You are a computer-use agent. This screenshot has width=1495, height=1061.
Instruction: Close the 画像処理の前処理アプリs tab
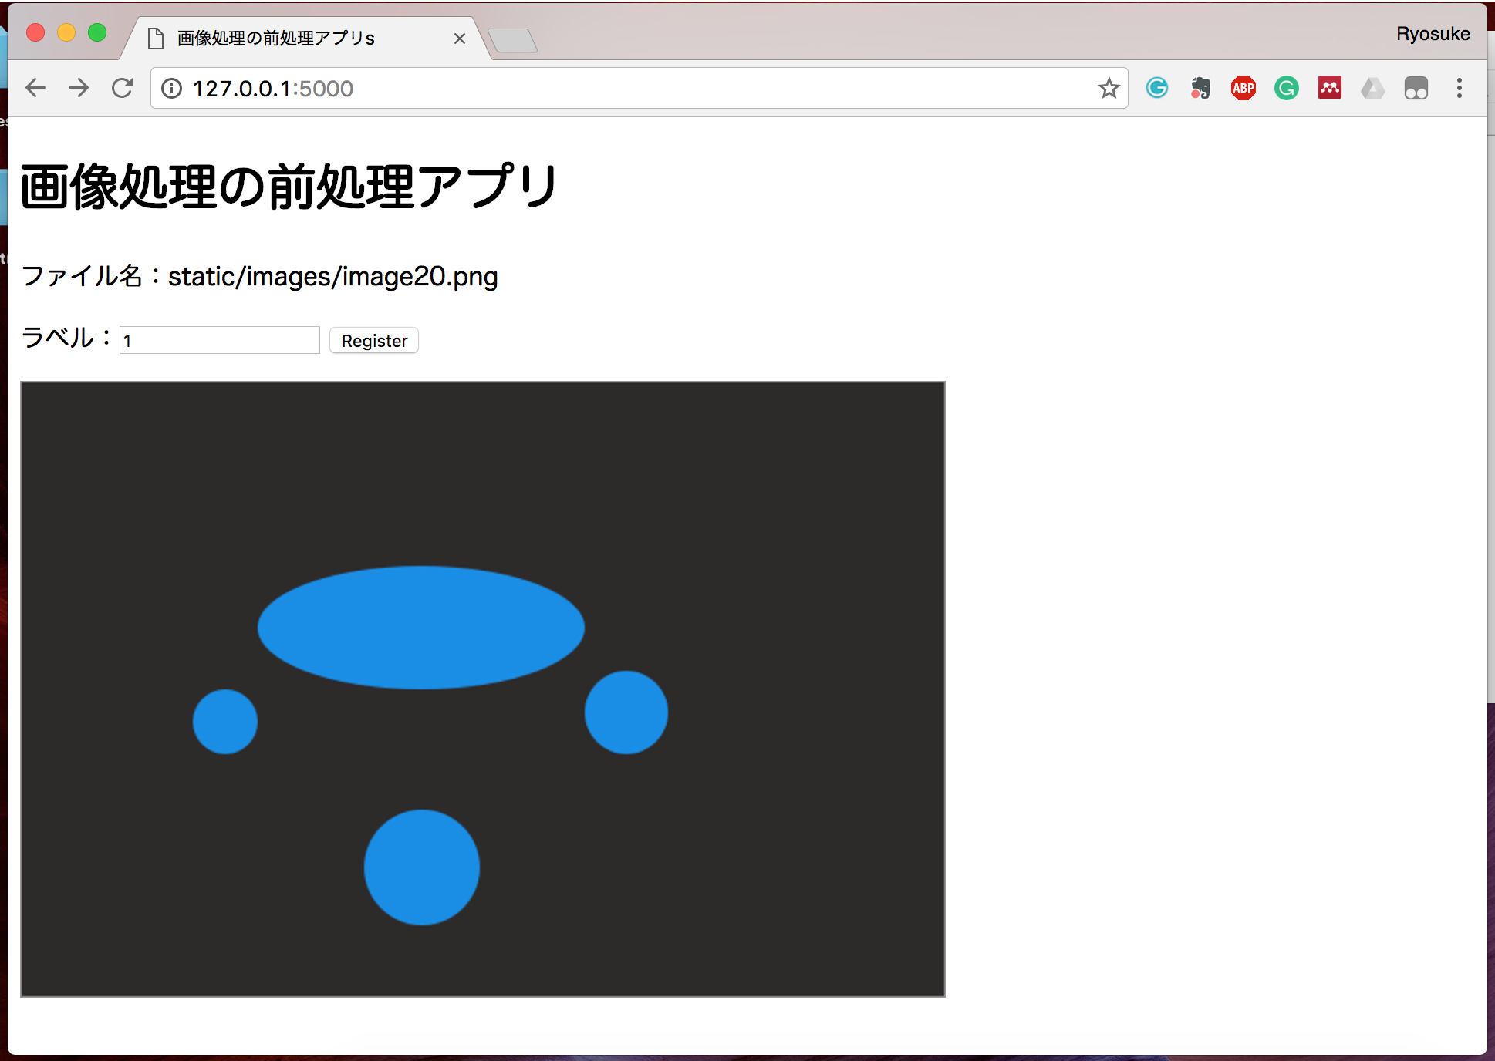pyautogui.click(x=460, y=39)
